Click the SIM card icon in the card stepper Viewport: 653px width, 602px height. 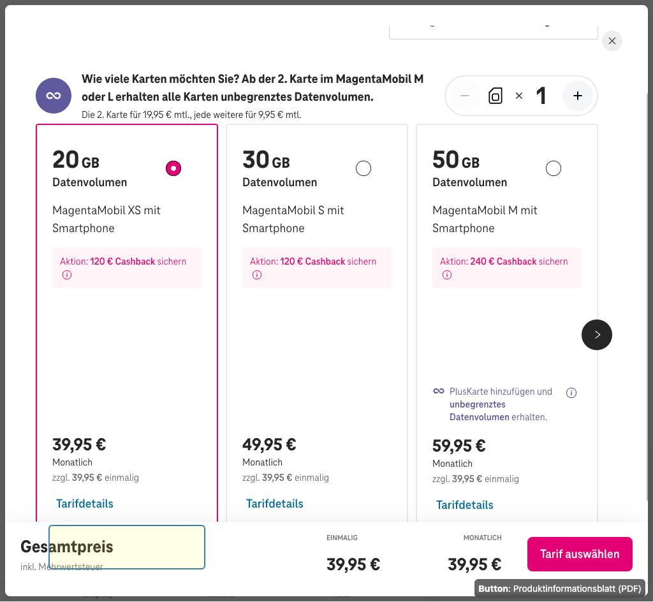pos(495,95)
